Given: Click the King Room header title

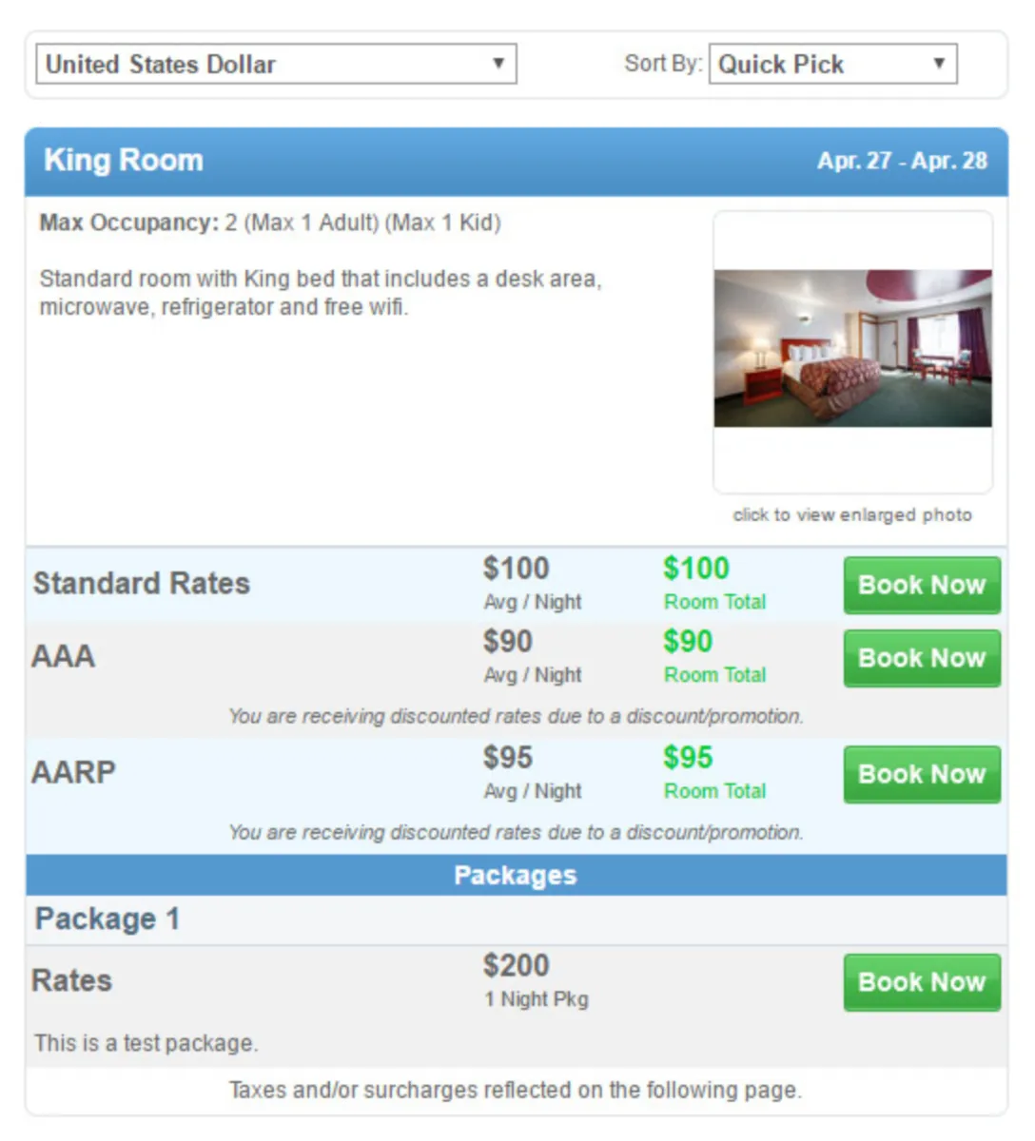Looking at the screenshot, I should click(124, 160).
